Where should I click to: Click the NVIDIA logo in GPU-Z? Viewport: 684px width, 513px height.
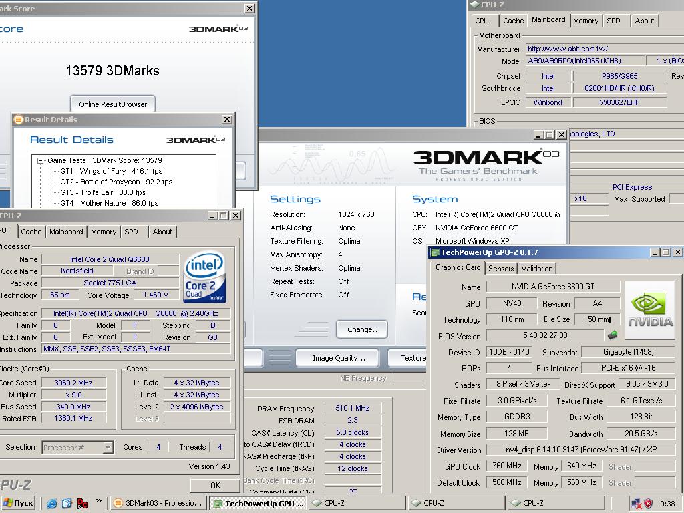click(650, 310)
